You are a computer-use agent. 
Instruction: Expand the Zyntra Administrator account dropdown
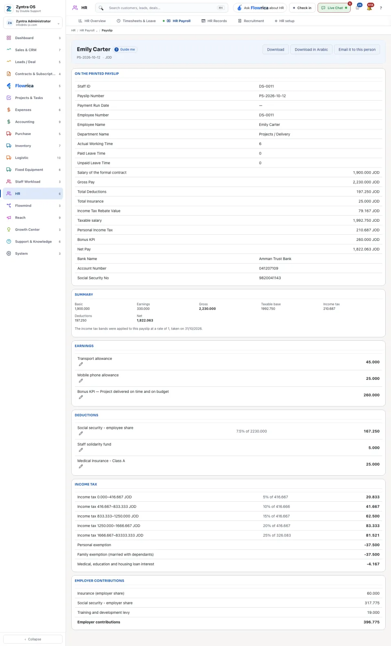point(33,23)
